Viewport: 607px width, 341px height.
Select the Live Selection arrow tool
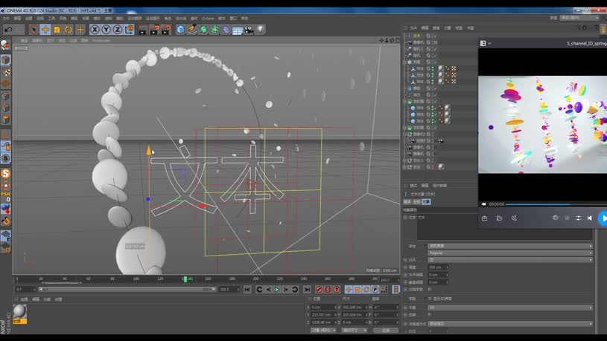34,30
